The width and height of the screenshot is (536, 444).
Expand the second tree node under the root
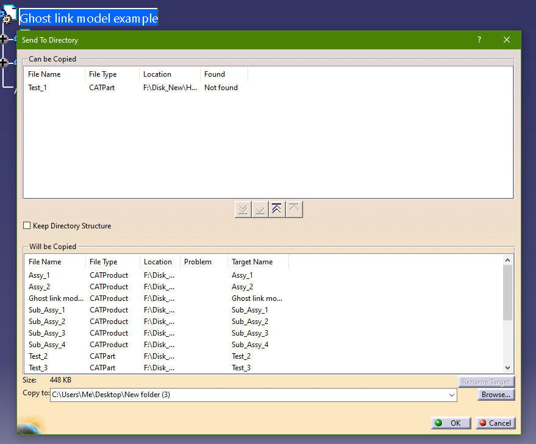click(x=4, y=63)
